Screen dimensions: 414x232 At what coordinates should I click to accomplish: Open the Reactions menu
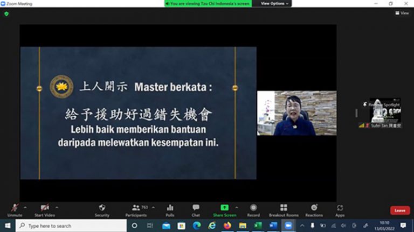pyautogui.click(x=314, y=208)
